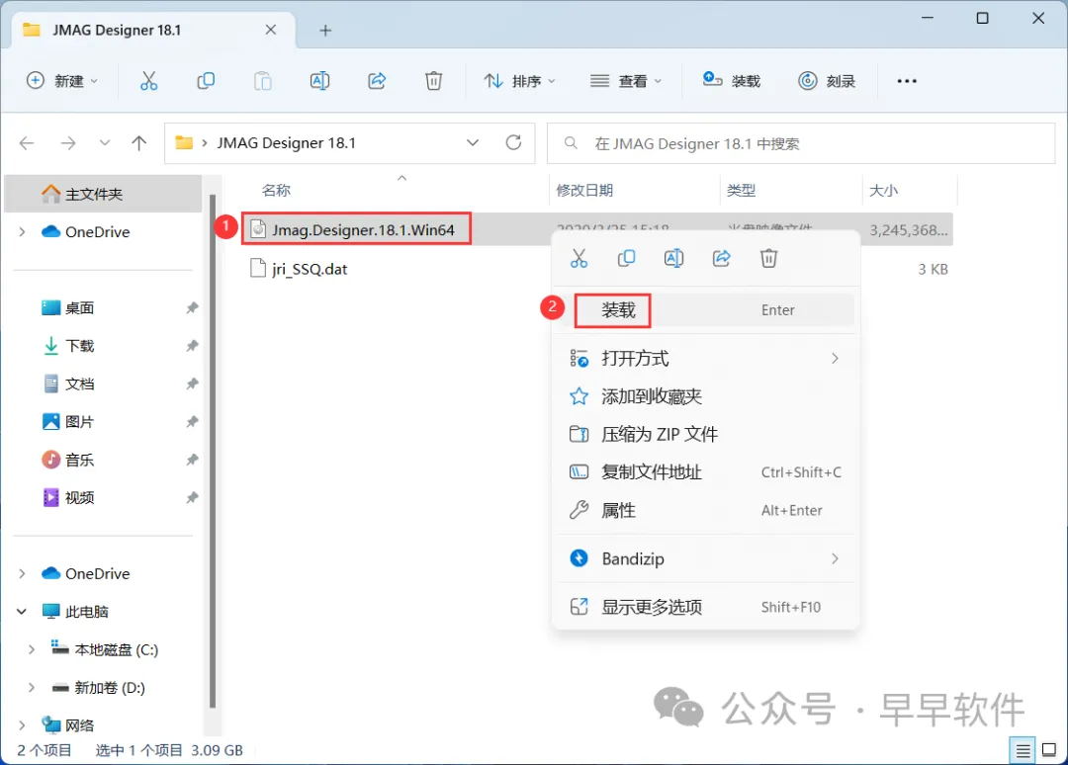Viewport: 1068px width, 765px height.
Task: Choose 显示更多选项
Action: pyautogui.click(x=705, y=607)
